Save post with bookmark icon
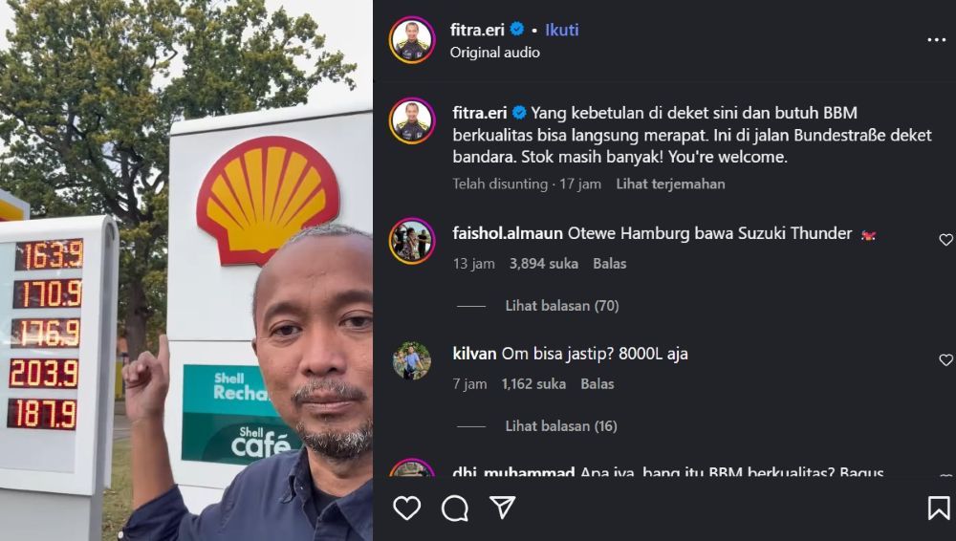The height and width of the screenshot is (541, 956). pyautogui.click(x=939, y=508)
